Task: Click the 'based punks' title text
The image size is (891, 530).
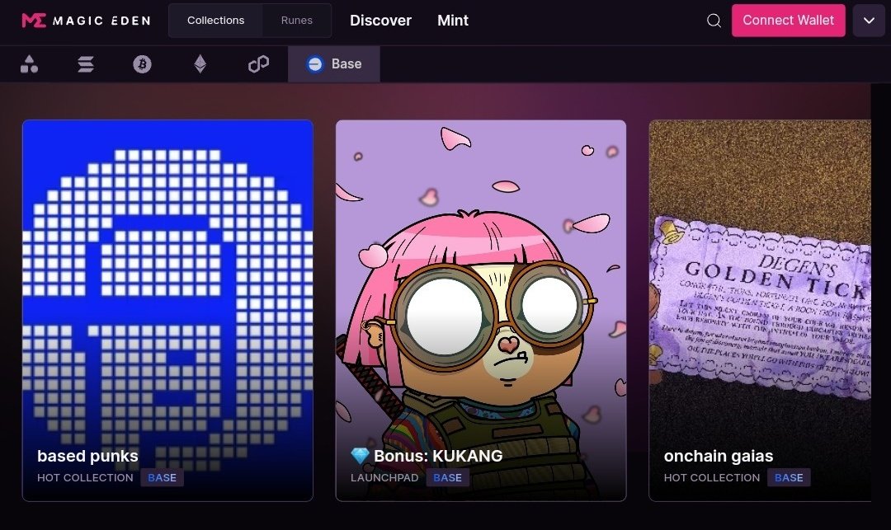Action: 87,456
